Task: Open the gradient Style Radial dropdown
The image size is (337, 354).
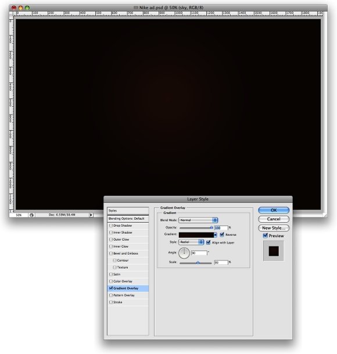Action: pyautogui.click(x=191, y=242)
